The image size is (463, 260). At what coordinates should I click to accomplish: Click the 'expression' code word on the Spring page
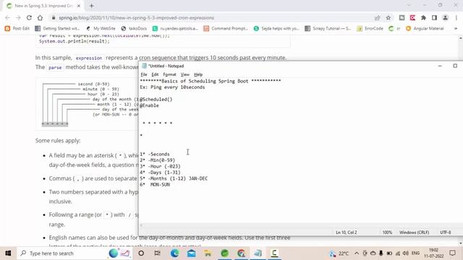point(89,58)
